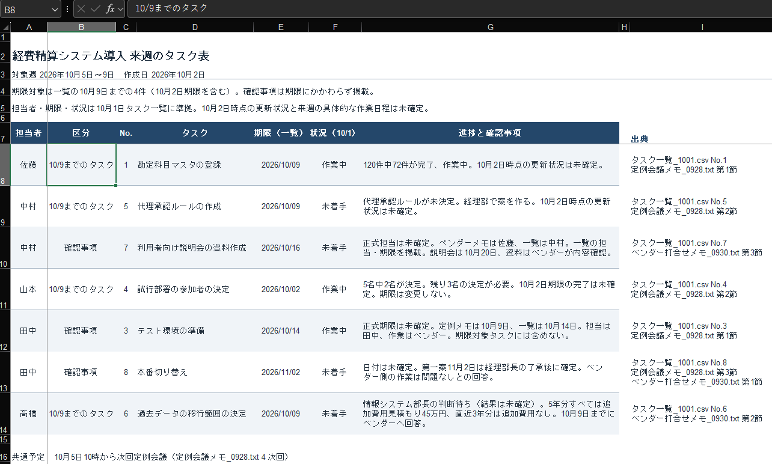The height and width of the screenshot is (464, 772).
Task: Select the cell containing 高橋
Action: coord(29,414)
